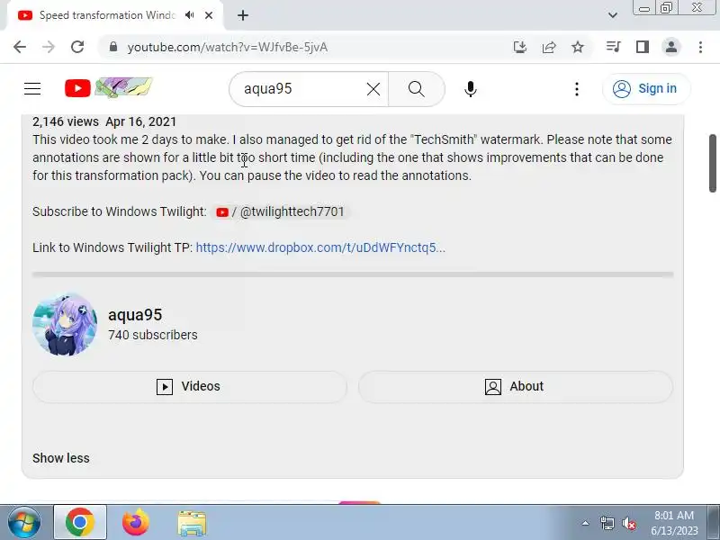Open the @twilighttech7701 channel link
The height and width of the screenshot is (540, 720).
(x=281, y=211)
